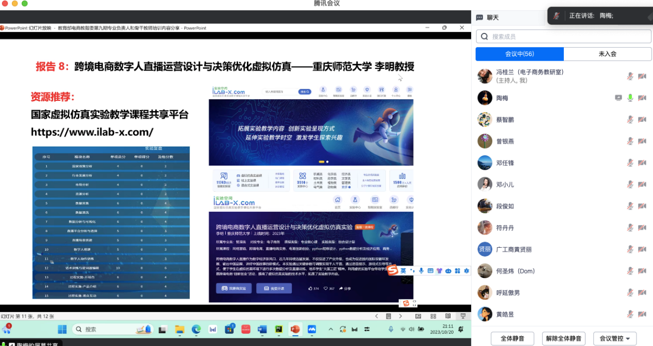Click the camera-off icon for 邓小儿
This screenshot has height=346, width=653.
[x=642, y=185]
